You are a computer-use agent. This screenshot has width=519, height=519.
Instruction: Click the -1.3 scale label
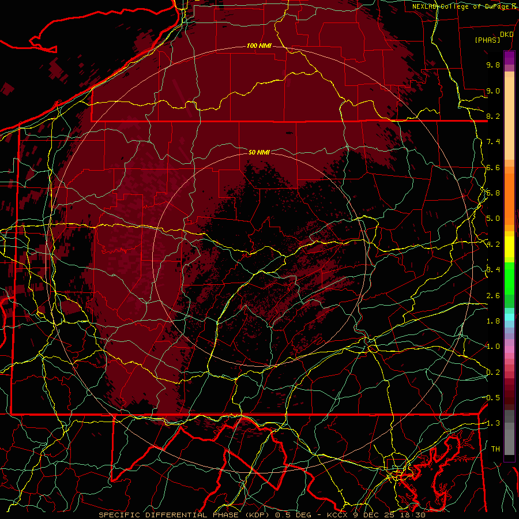click(493, 423)
